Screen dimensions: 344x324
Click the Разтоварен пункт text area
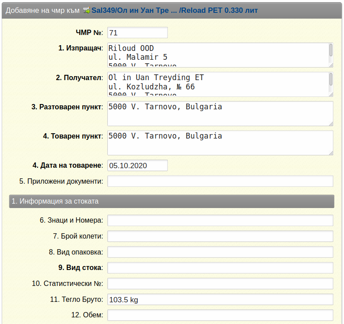click(x=220, y=113)
